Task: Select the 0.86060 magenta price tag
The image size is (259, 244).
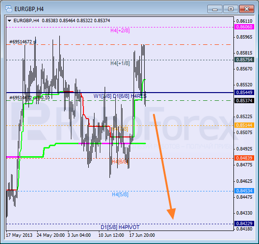Action: pyautogui.click(x=244, y=27)
